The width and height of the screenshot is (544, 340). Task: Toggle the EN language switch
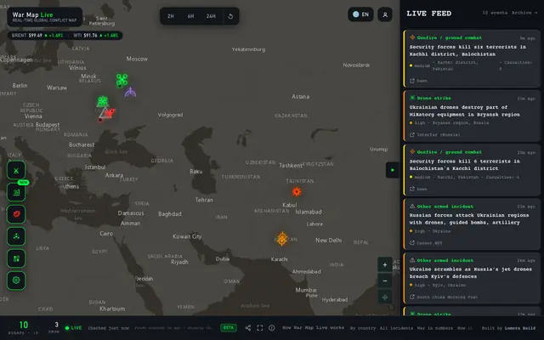360,14
